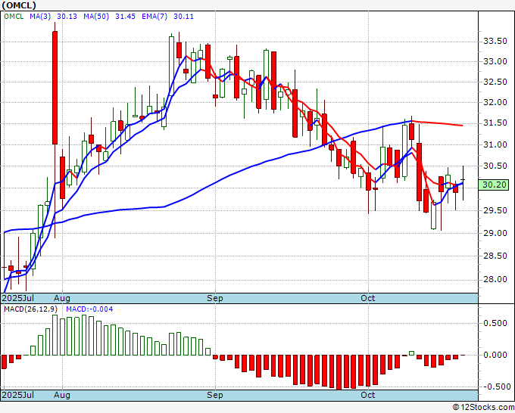Click 2025Jul on the MACD panel axis
515x413 pixels.
pyautogui.click(x=18, y=395)
